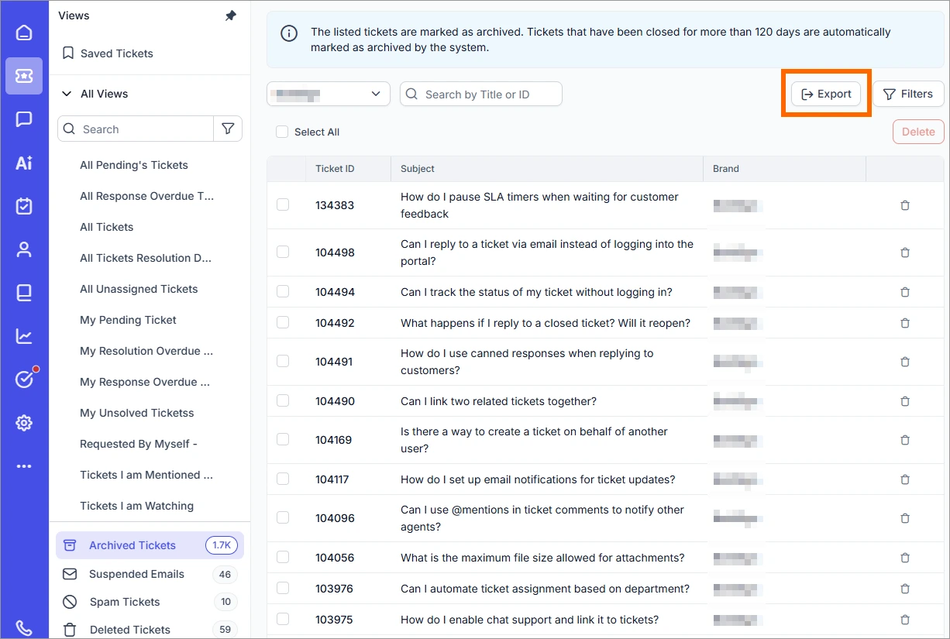The height and width of the screenshot is (639, 950).
Task: Check the box for ticket 134383
Action: click(x=283, y=204)
